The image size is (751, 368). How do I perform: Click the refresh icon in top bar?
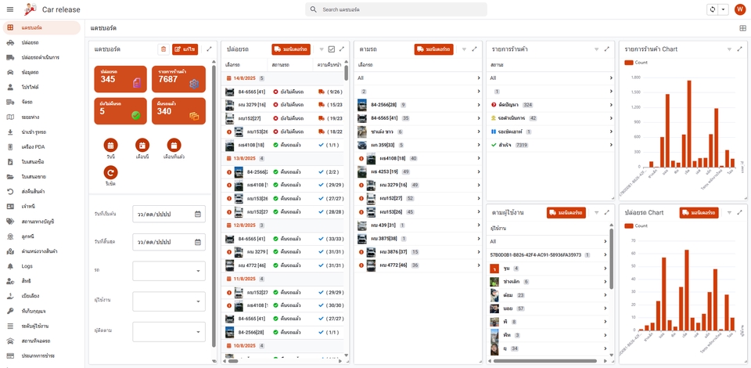tap(712, 9)
